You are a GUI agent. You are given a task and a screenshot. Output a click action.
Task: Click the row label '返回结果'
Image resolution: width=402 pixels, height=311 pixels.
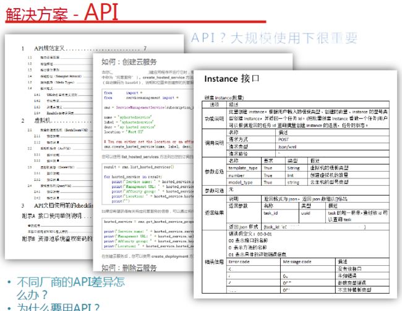[214, 212]
